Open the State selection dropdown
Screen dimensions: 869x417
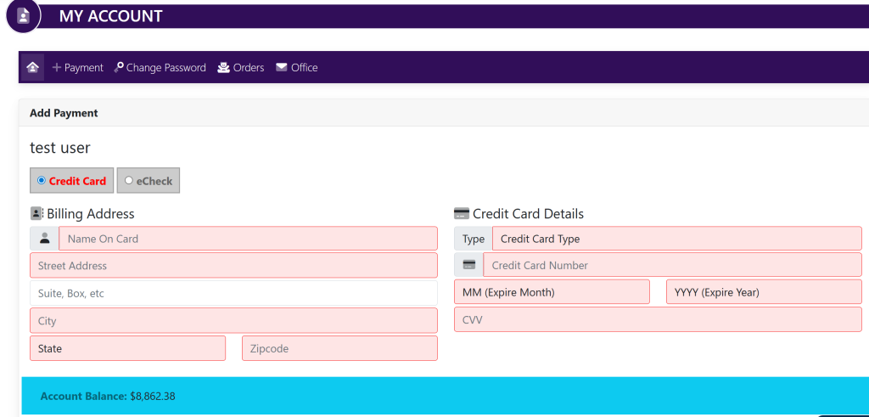pyautogui.click(x=127, y=348)
